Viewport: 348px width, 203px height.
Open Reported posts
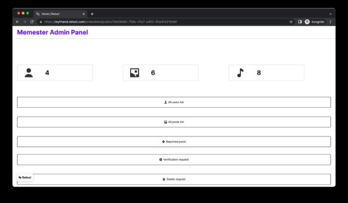(x=174, y=142)
